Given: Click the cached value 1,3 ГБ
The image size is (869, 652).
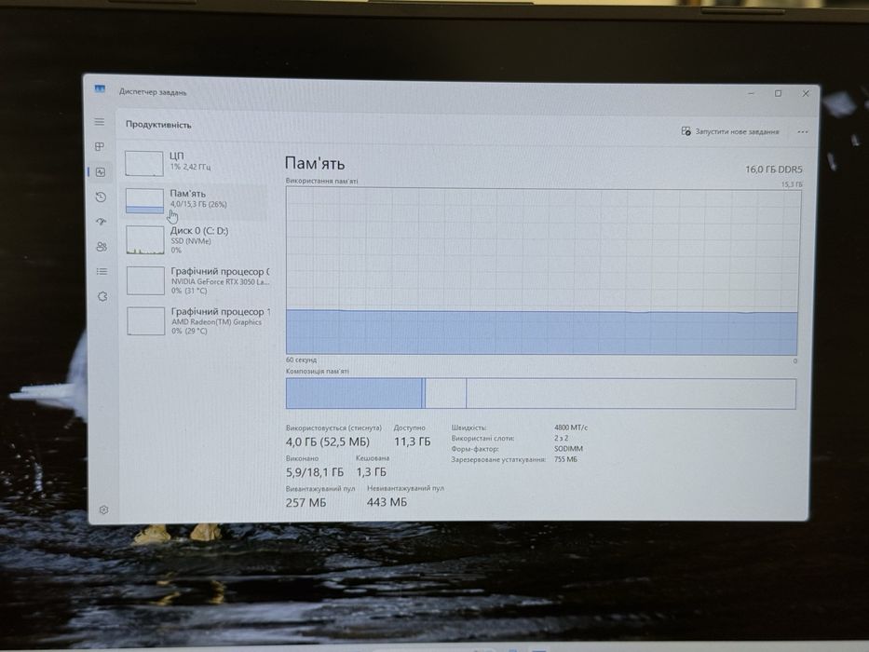Looking at the screenshot, I should pyautogui.click(x=372, y=472).
